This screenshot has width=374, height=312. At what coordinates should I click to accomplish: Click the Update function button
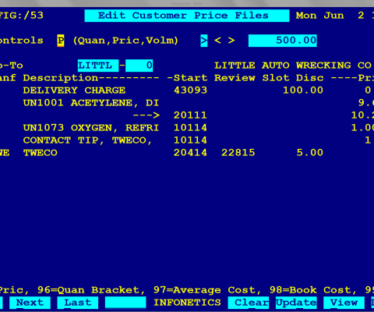(x=296, y=303)
